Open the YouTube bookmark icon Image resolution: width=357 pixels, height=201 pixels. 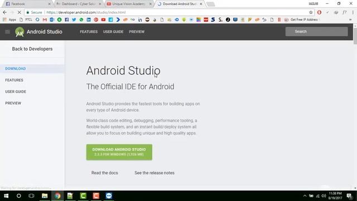103,20
